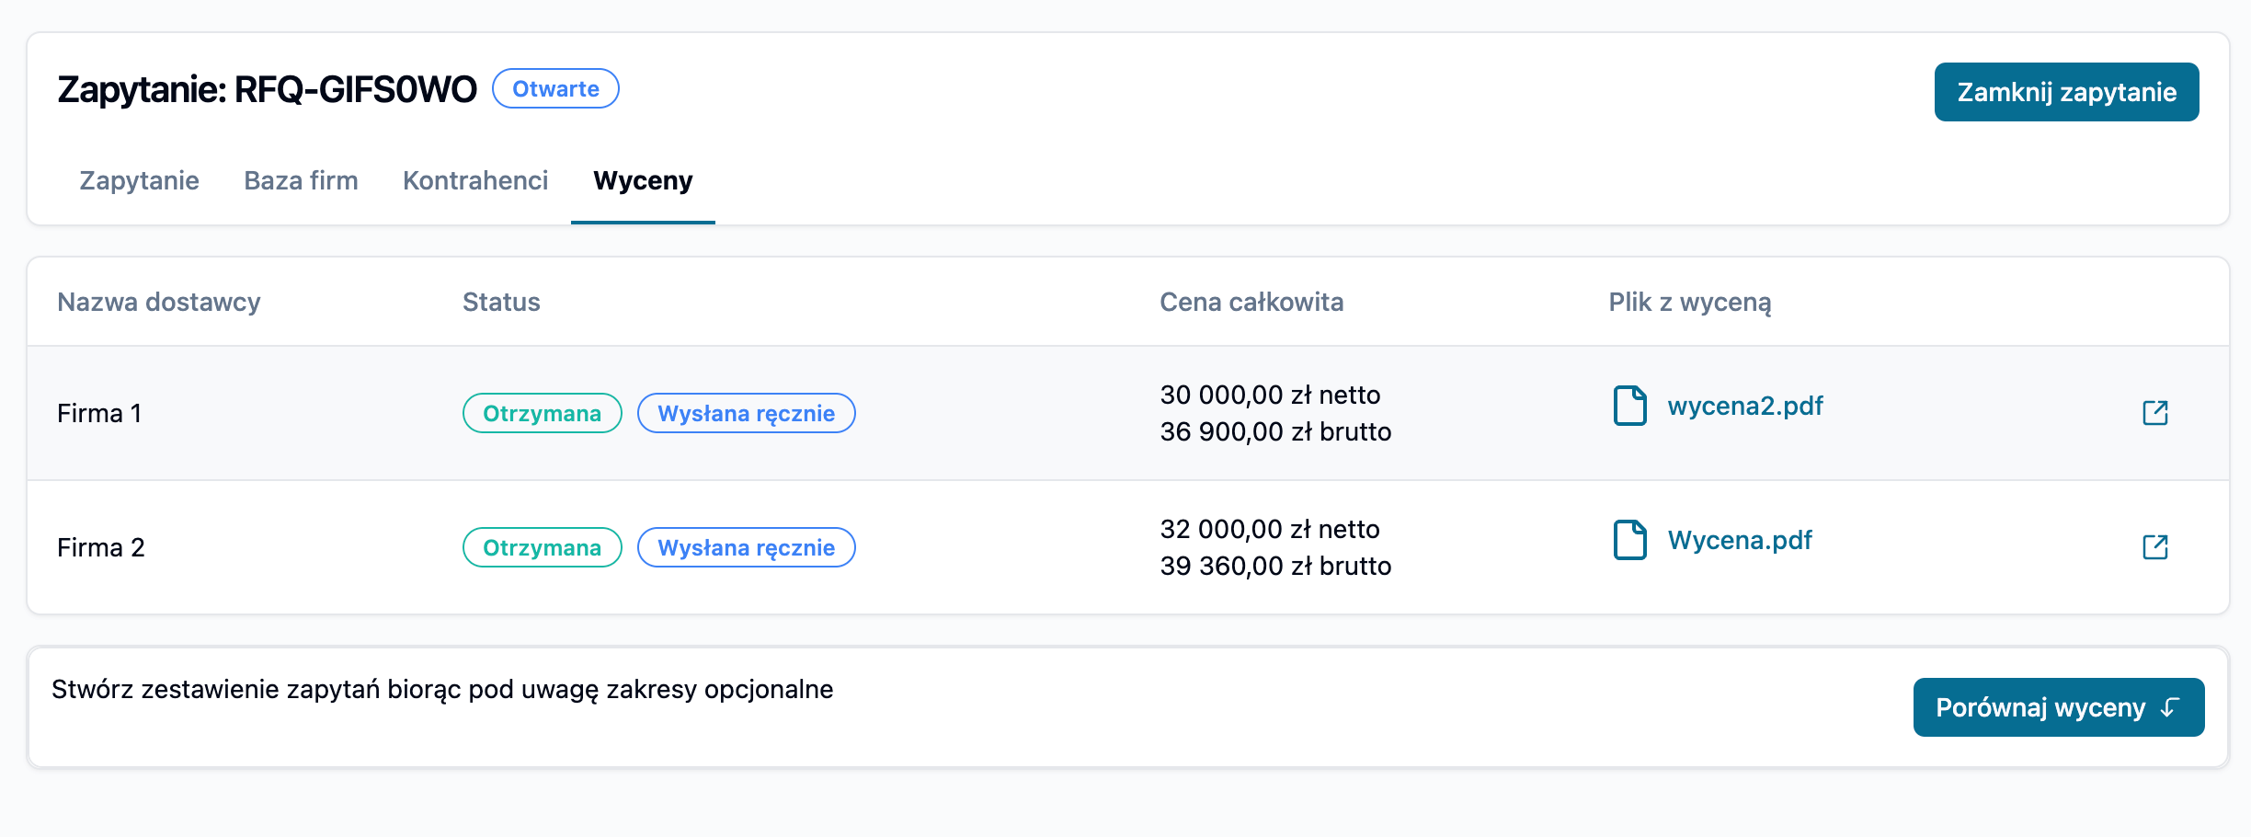
Task: Open external link icon for Wycena.pdf
Action: (2154, 547)
